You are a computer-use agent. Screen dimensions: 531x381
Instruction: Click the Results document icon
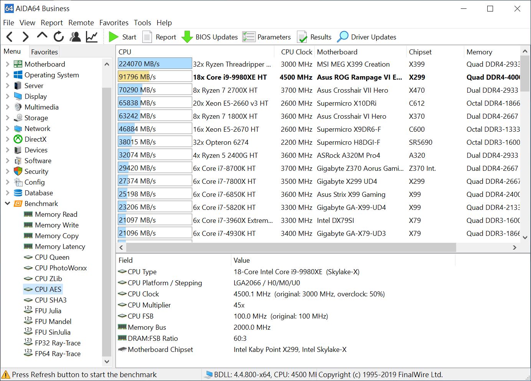(x=302, y=37)
